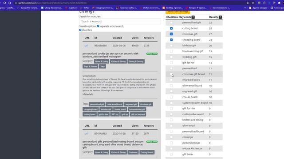Click the 'Cookware' category tag

[x=133, y=152]
